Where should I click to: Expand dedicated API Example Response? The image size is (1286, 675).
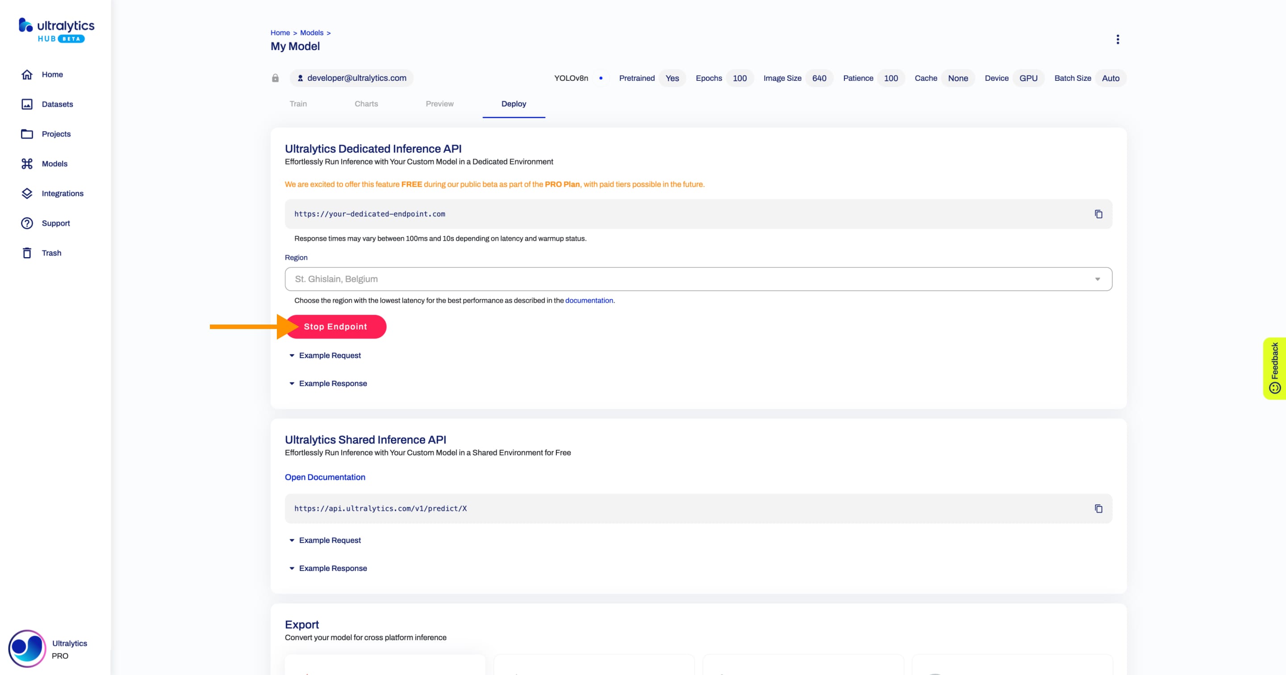[x=333, y=383]
